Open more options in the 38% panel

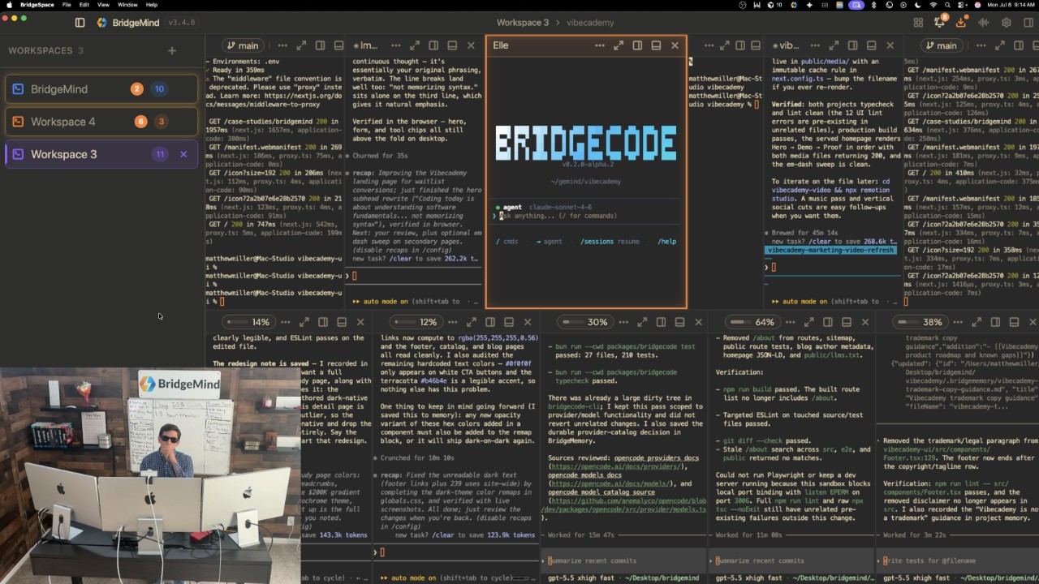pyautogui.click(x=958, y=322)
